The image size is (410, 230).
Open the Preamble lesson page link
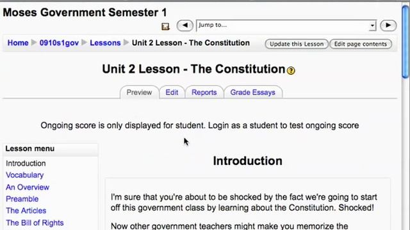[22, 199]
